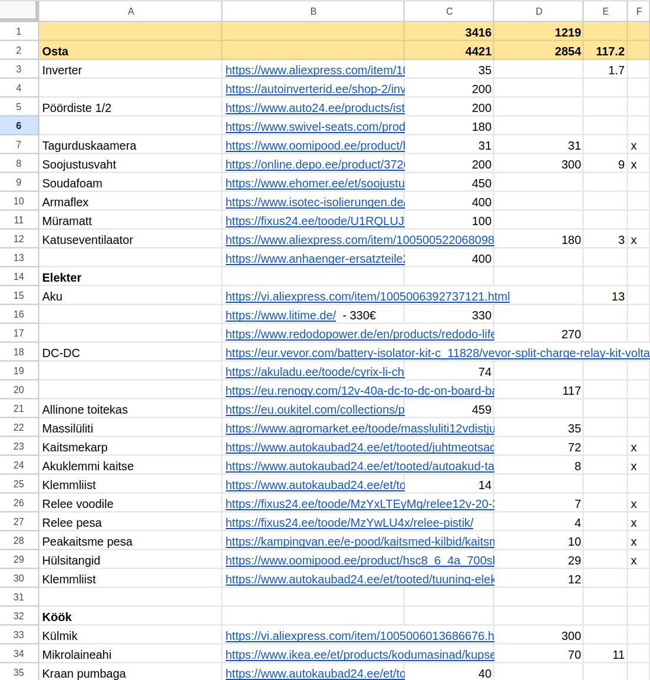Select the Köök section heading cell
Image resolution: width=650 pixels, height=680 pixels.
(130, 617)
